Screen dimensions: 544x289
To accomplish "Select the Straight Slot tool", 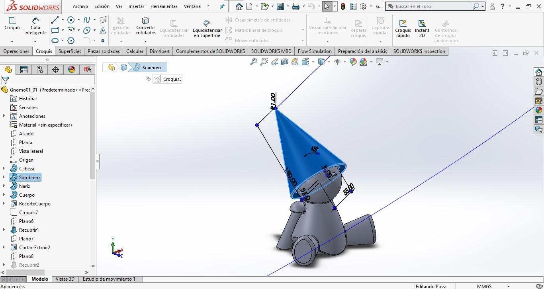I will [x=55, y=41].
